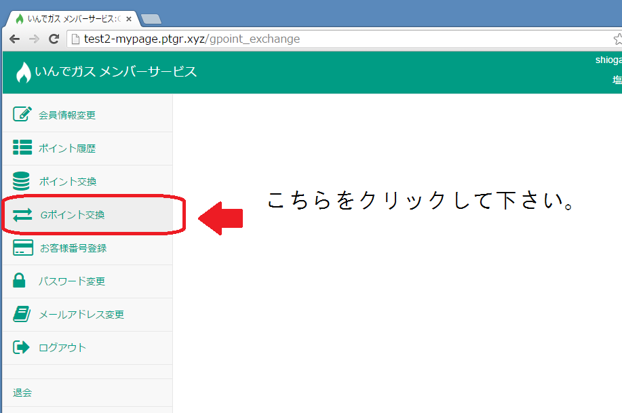Choose お客様番号登録 in the sidebar
This screenshot has width=622, height=413.
tap(73, 248)
